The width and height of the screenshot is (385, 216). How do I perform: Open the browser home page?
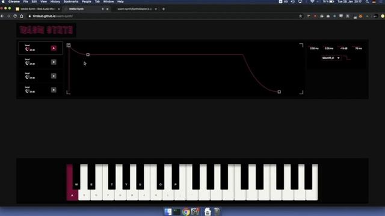click(22, 16)
